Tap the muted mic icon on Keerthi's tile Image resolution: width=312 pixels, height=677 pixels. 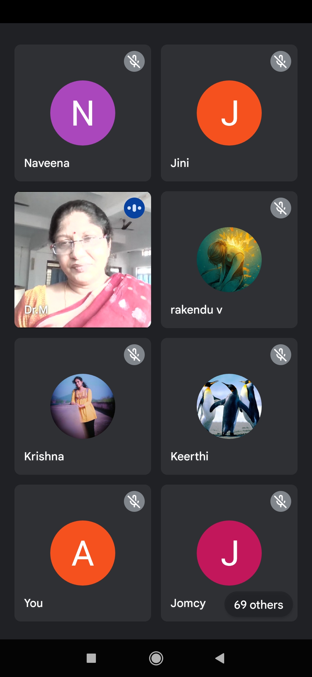pyautogui.click(x=281, y=355)
